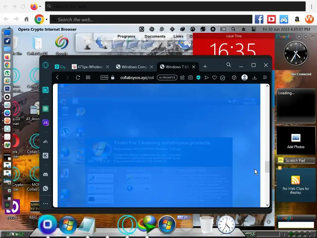Open the Documents menu in desktop toolbar
317x238 pixels.
(x=155, y=36)
